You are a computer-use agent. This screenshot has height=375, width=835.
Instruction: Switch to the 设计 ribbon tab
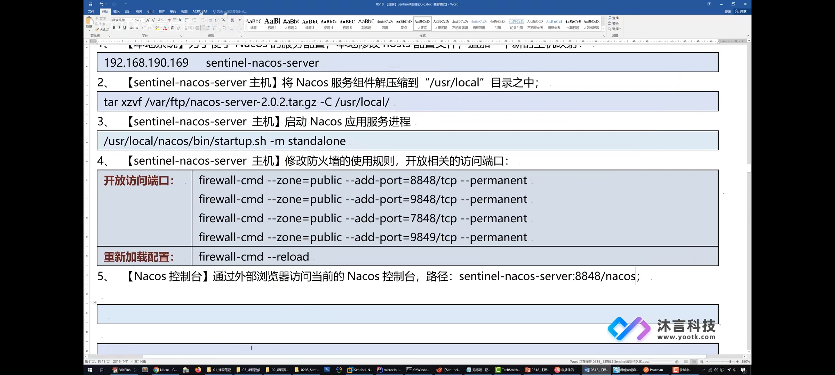coord(128,11)
